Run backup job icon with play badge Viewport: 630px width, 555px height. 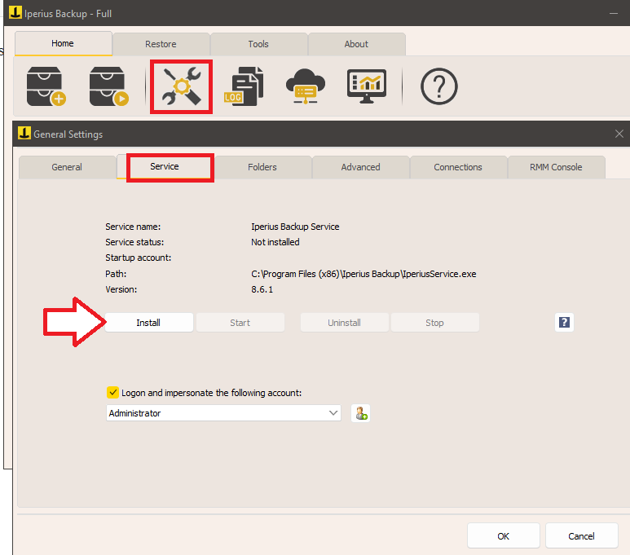108,86
